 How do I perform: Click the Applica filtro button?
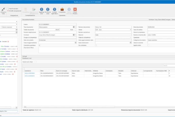tap(9, 111)
